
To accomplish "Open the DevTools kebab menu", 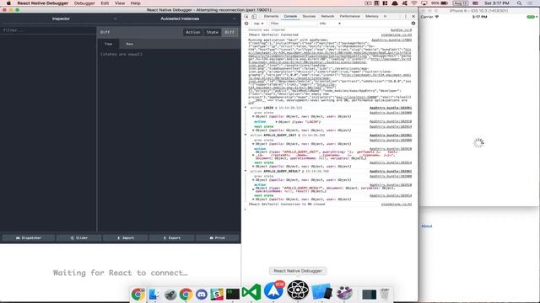I will (406, 17).
